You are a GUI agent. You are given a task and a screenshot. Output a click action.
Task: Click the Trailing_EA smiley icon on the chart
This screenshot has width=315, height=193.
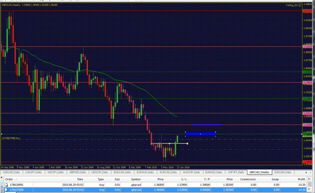click(299, 5)
